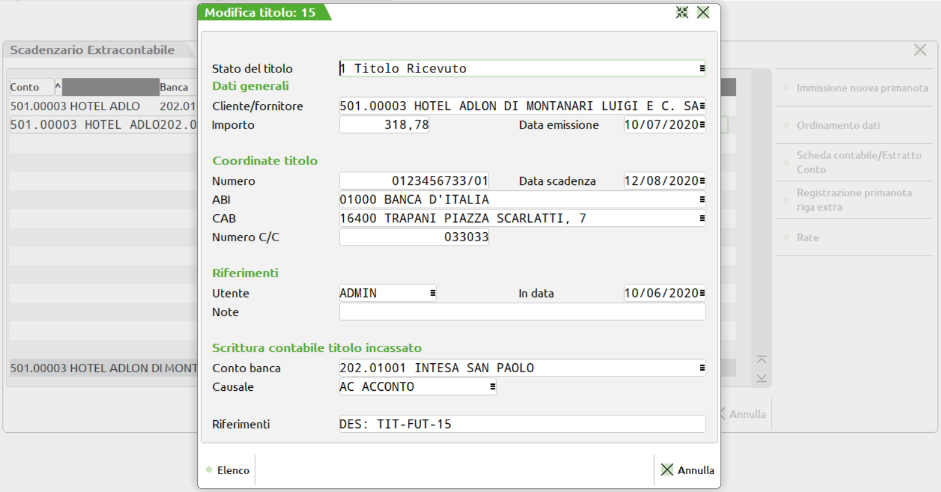Image resolution: width=941 pixels, height=492 pixels.
Task: Close the Modifica titolo dialog
Action: click(x=703, y=13)
